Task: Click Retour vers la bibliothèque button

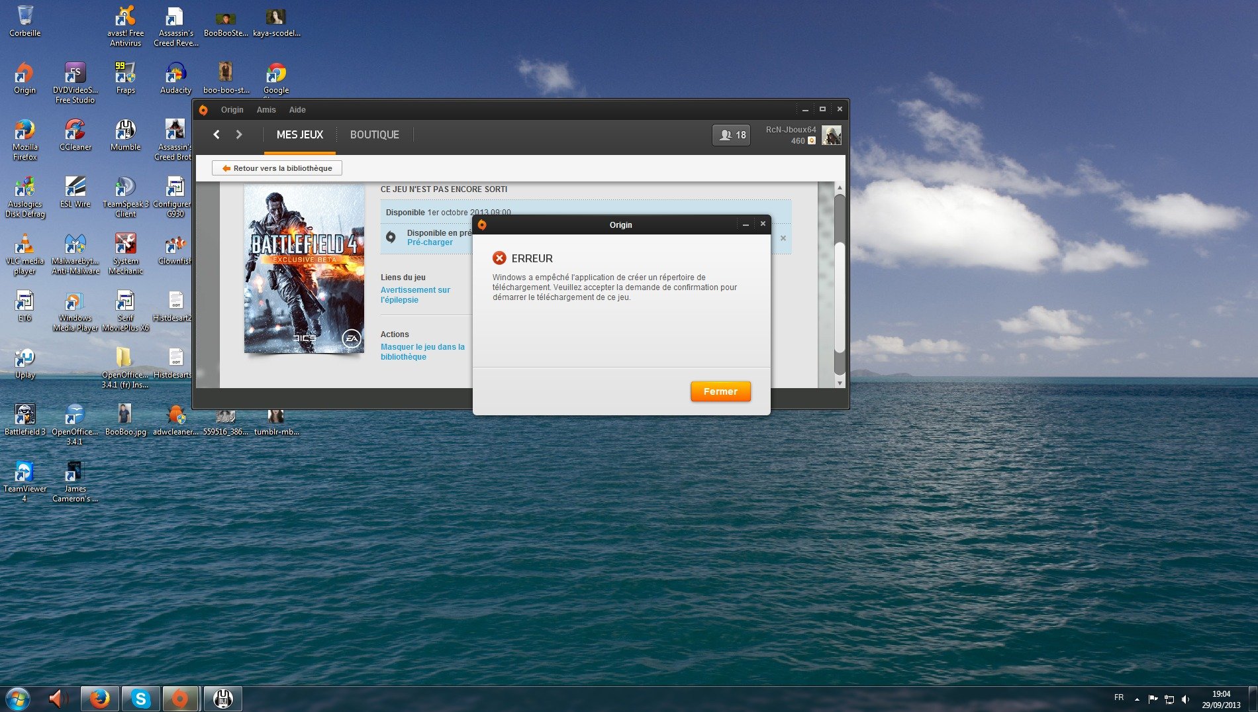Action: pos(277,168)
